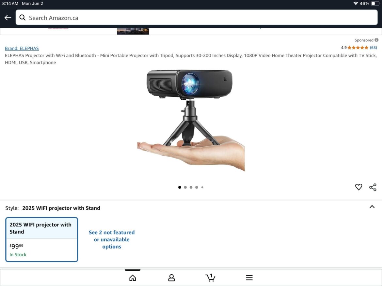Select the Home icon in bottom bar
This screenshot has height=286, width=382.
pyautogui.click(x=132, y=278)
